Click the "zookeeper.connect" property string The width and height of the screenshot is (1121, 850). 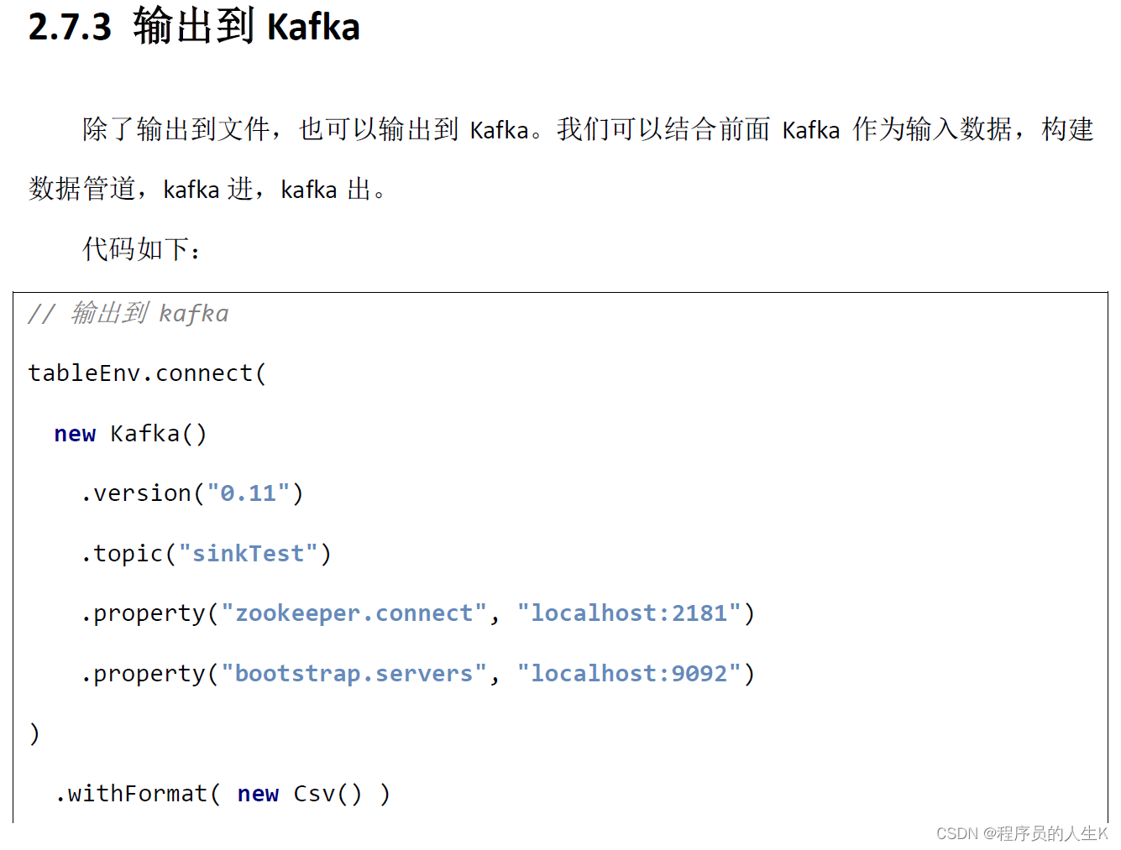tap(354, 613)
